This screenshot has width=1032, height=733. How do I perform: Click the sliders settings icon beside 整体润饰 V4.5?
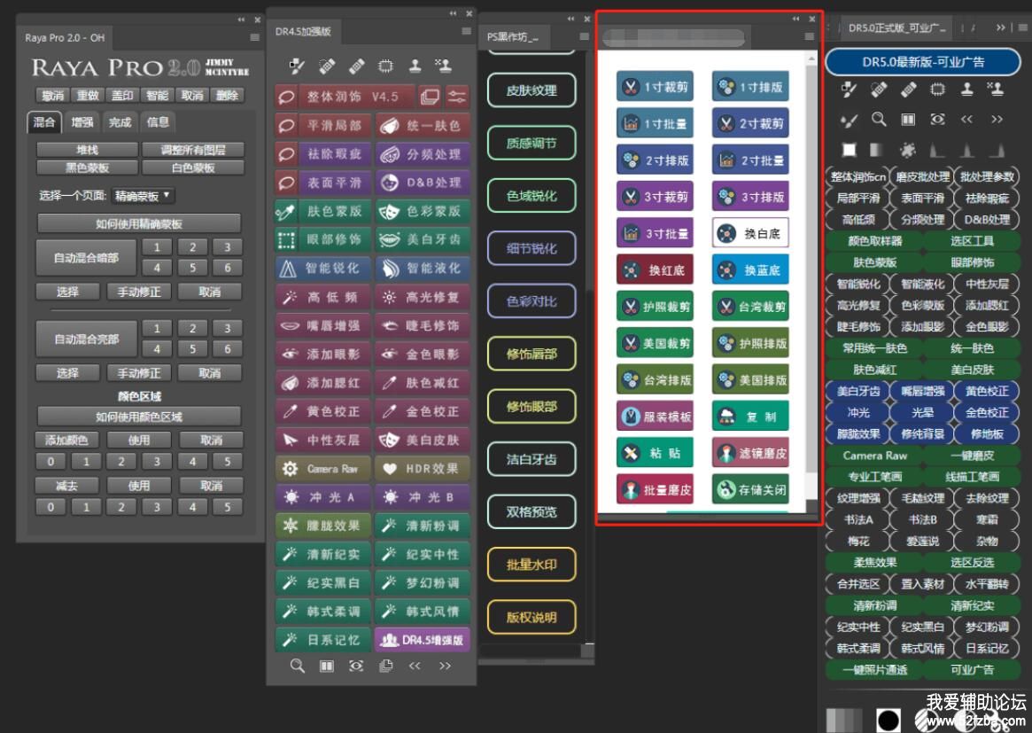(x=457, y=97)
